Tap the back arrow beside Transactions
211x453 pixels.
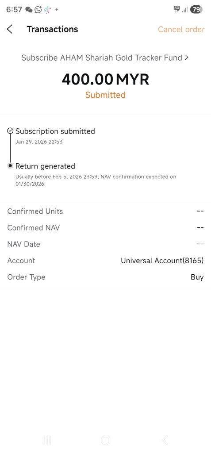pyautogui.click(x=10, y=29)
